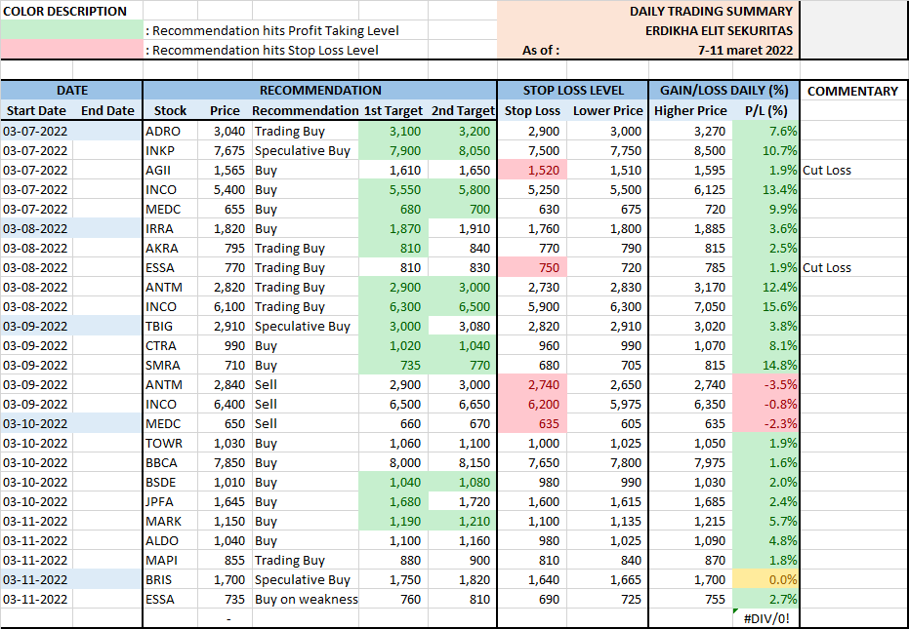Click the End Date column header
Image resolution: width=909 pixels, height=629 pixels.
107,110
